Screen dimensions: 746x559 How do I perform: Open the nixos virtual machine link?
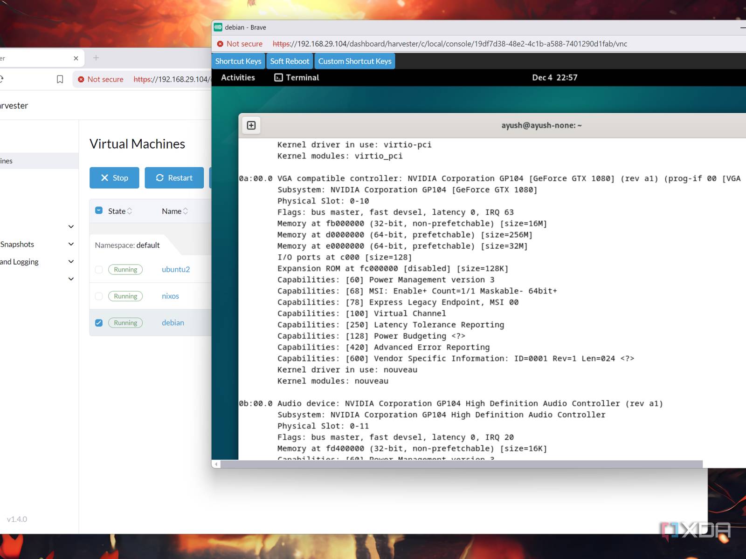[x=170, y=296]
